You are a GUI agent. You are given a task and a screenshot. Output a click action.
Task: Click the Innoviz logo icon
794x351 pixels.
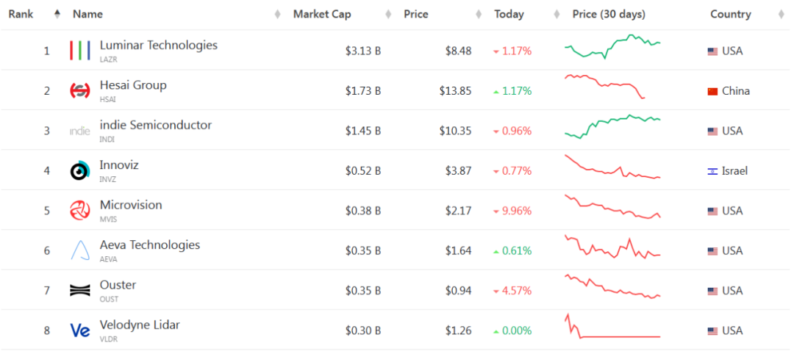point(80,170)
